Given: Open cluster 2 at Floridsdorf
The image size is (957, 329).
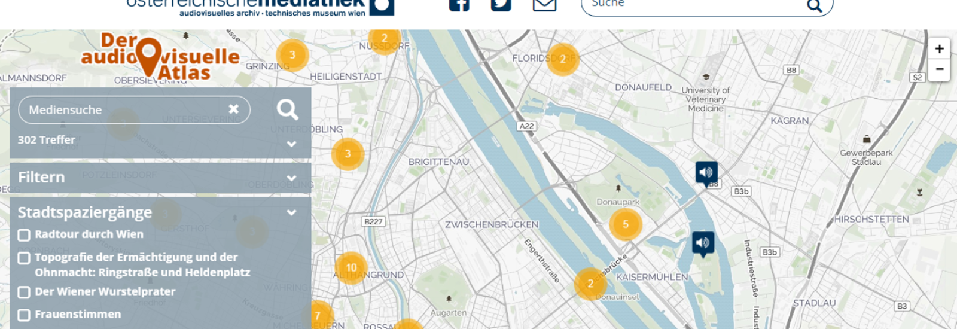Looking at the screenshot, I should [x=562, y=59].
